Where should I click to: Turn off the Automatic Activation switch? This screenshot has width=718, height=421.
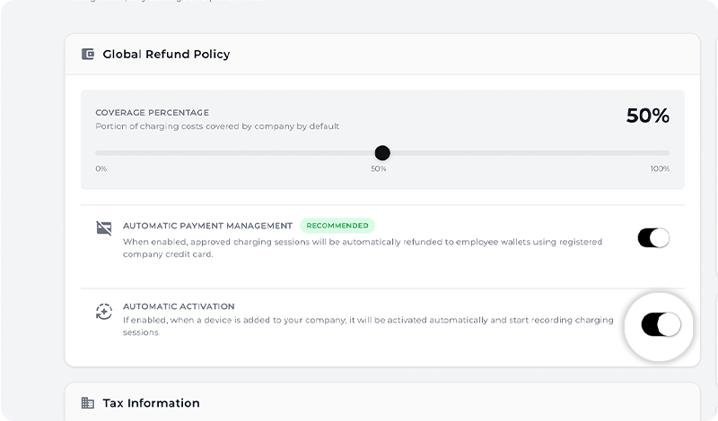pyautogui.click(x=661, y=324)
